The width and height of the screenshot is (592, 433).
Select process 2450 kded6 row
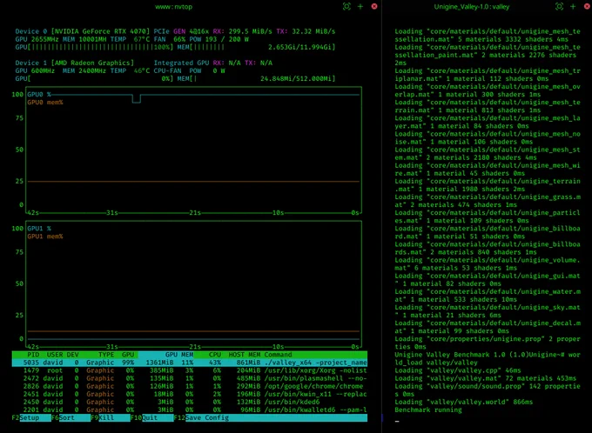click(190, 402)
